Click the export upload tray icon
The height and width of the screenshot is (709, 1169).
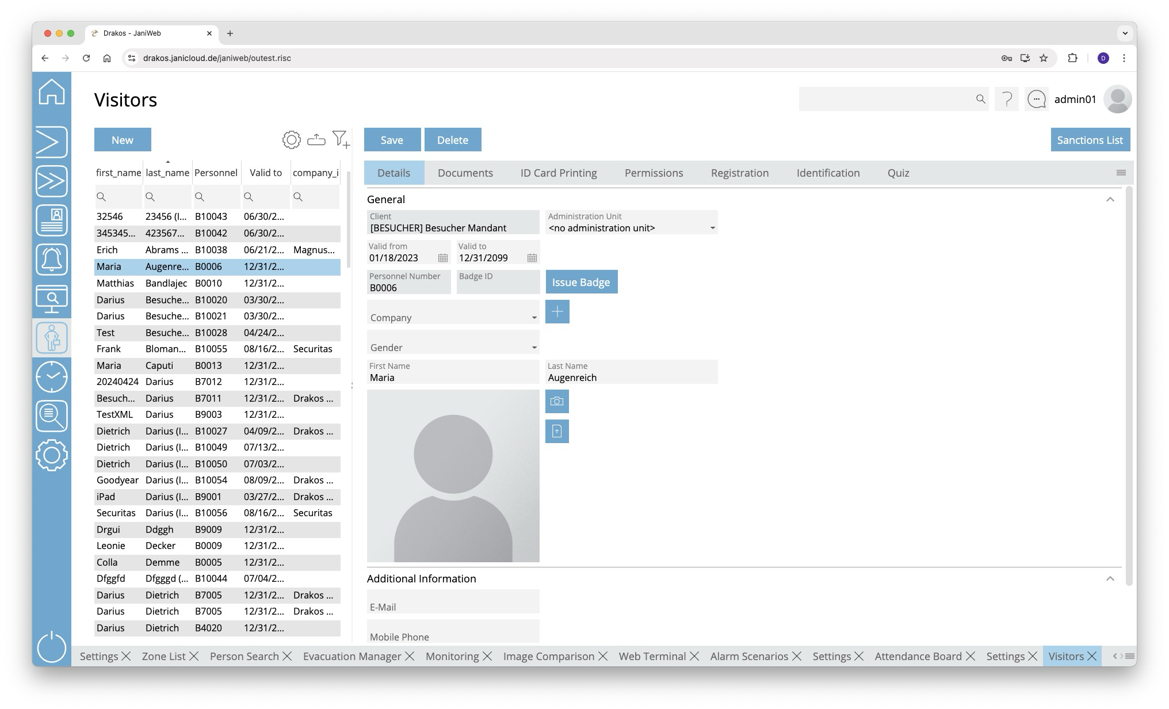click(x=316, y=140)
